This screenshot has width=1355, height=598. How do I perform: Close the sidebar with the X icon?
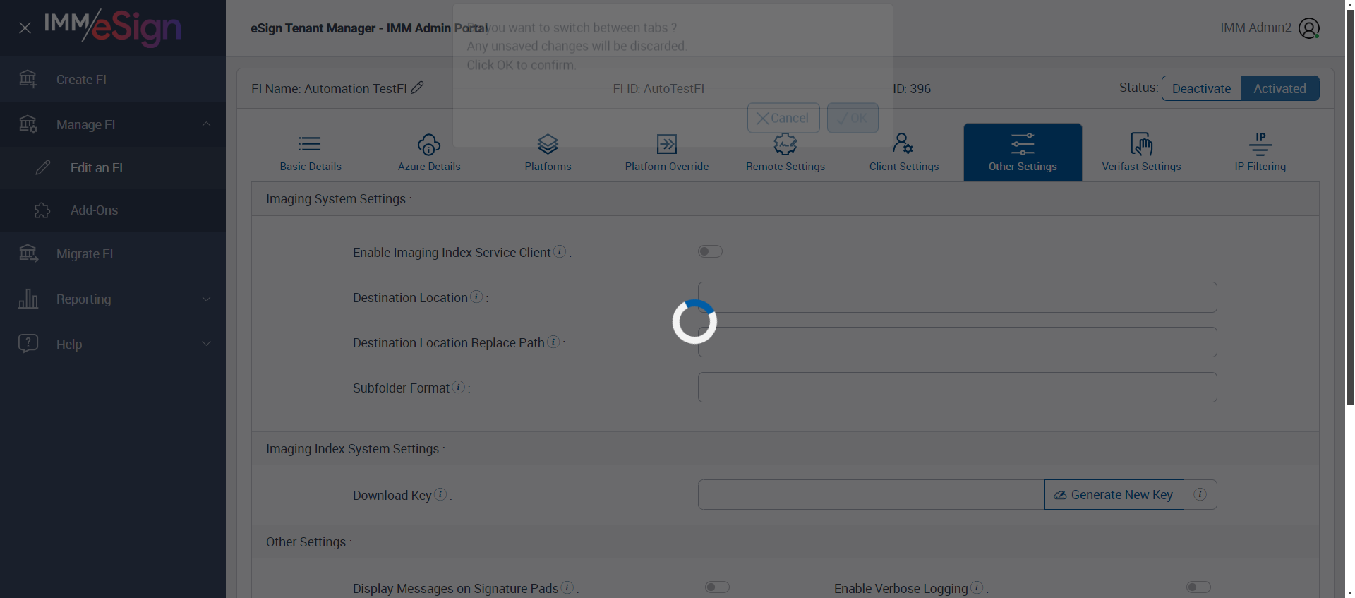point(25,28)
